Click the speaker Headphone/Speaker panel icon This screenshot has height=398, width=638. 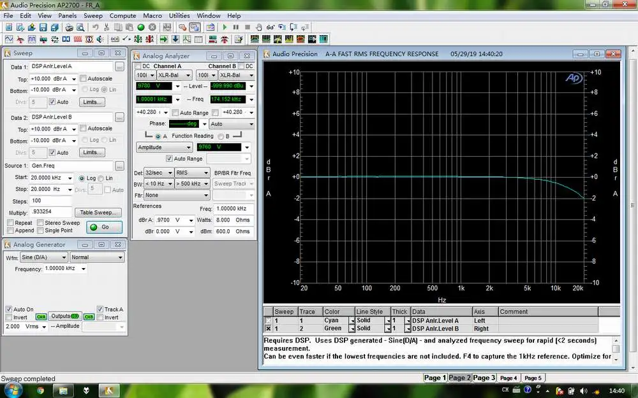[101, 39]
